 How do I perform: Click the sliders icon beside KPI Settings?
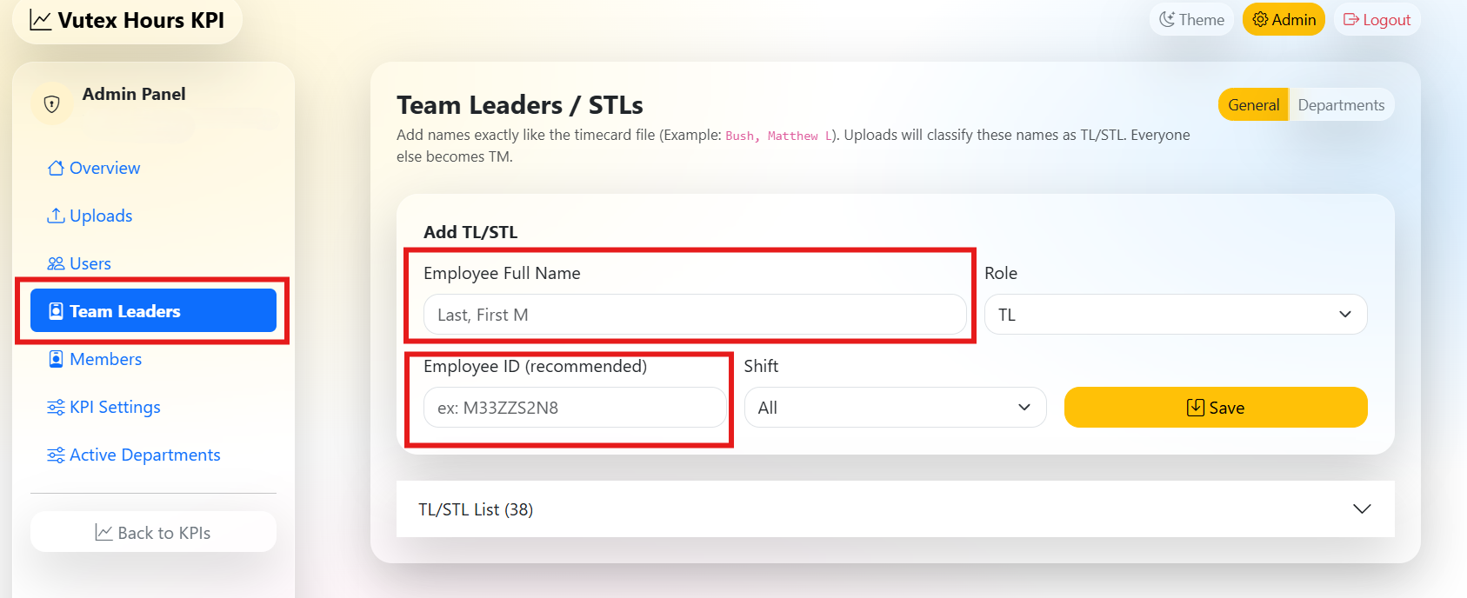[56, 407]
